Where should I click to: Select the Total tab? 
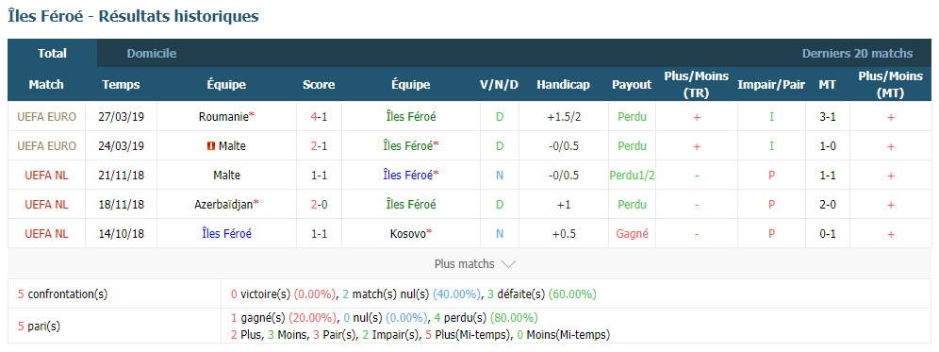pyautogui.click(x=52, y=54)
